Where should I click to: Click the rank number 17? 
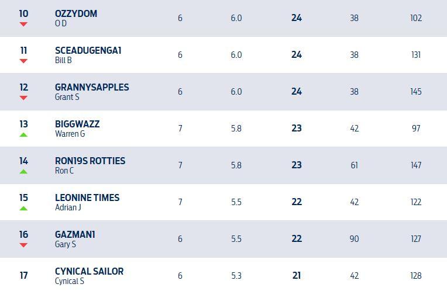(x=23, y=275)
